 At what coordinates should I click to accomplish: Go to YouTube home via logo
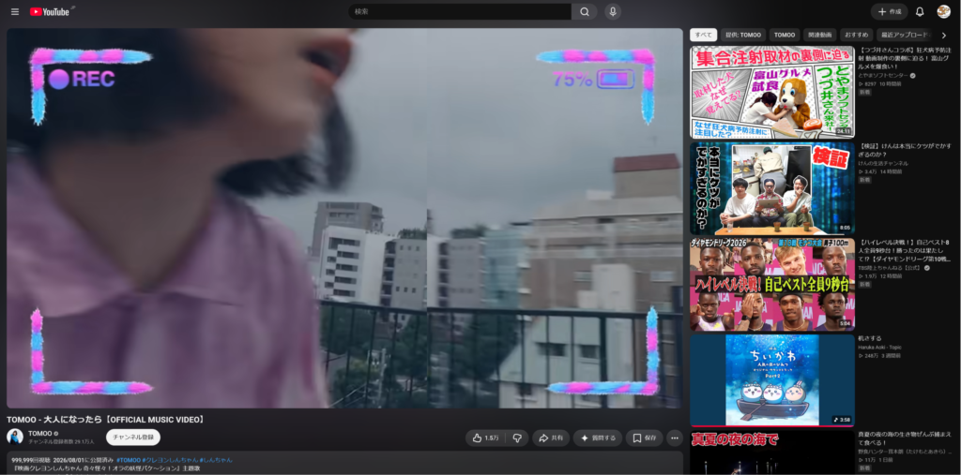[49, 11]
